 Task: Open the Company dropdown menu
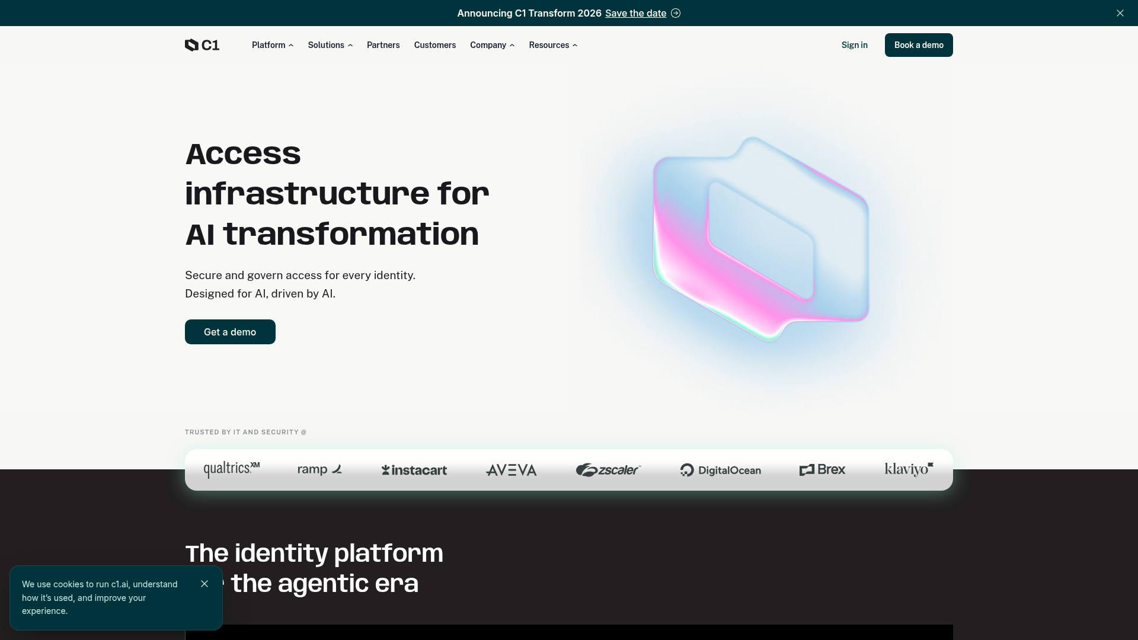[493, 45]
